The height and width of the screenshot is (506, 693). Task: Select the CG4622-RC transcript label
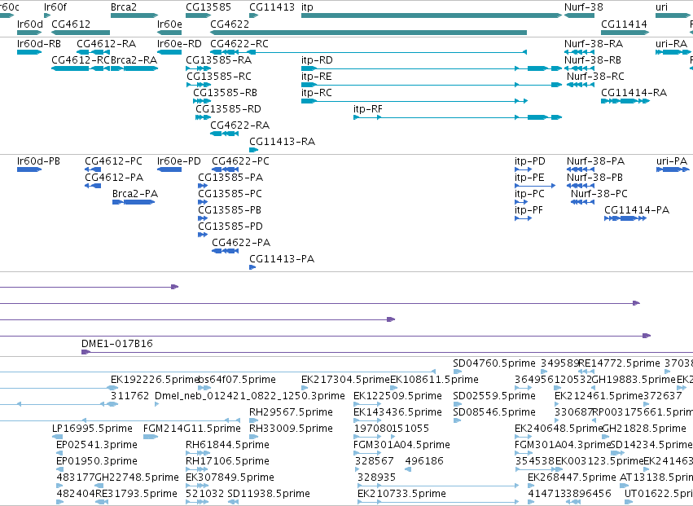(239, 44)
